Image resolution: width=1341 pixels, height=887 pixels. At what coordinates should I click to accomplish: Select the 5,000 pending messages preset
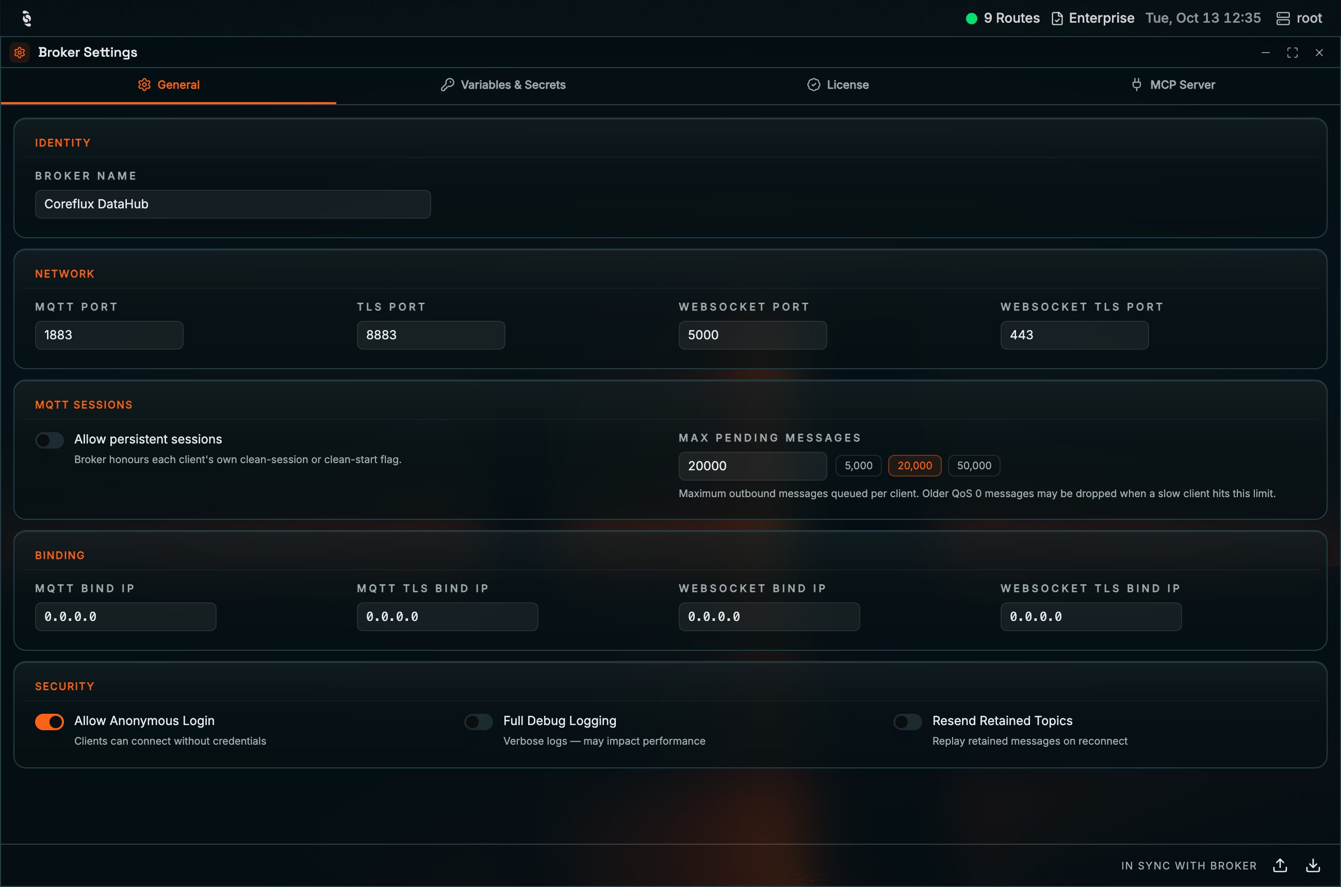858,466
